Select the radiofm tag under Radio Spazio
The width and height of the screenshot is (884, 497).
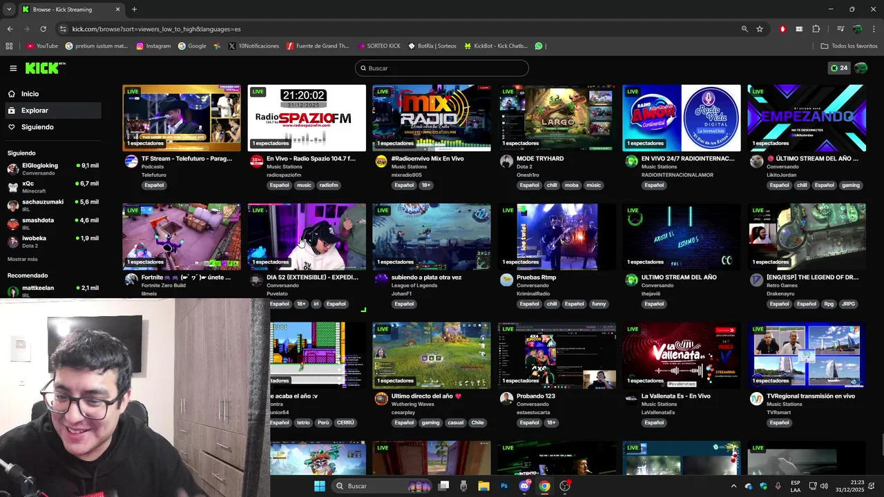tap(329, 185)
